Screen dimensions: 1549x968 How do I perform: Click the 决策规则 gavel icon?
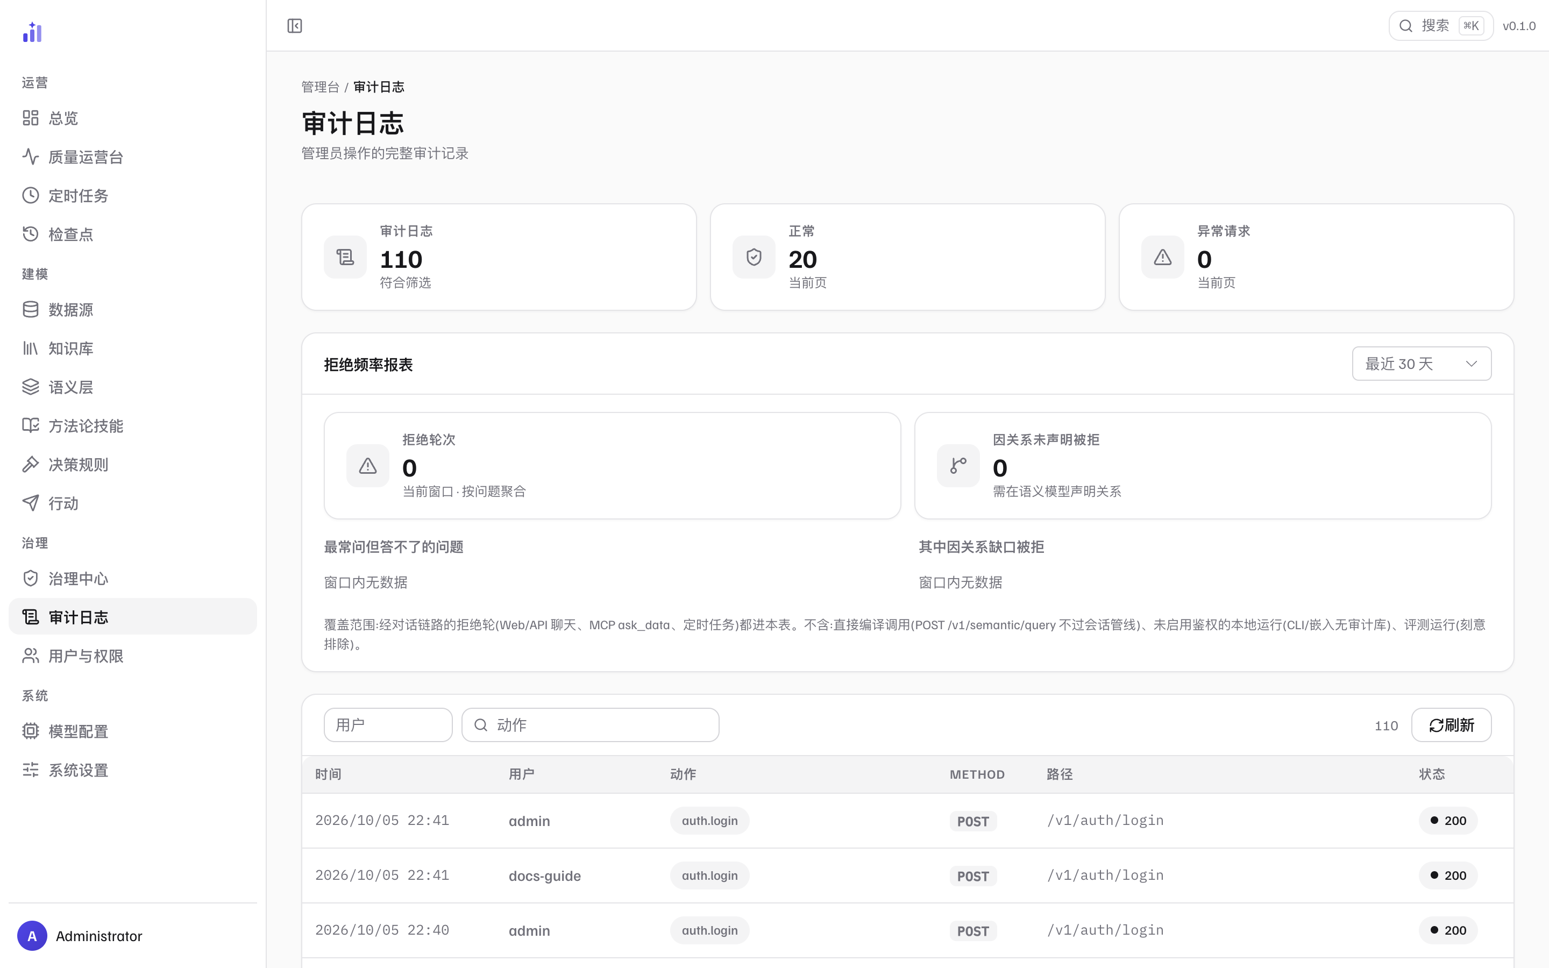(31, 465)
